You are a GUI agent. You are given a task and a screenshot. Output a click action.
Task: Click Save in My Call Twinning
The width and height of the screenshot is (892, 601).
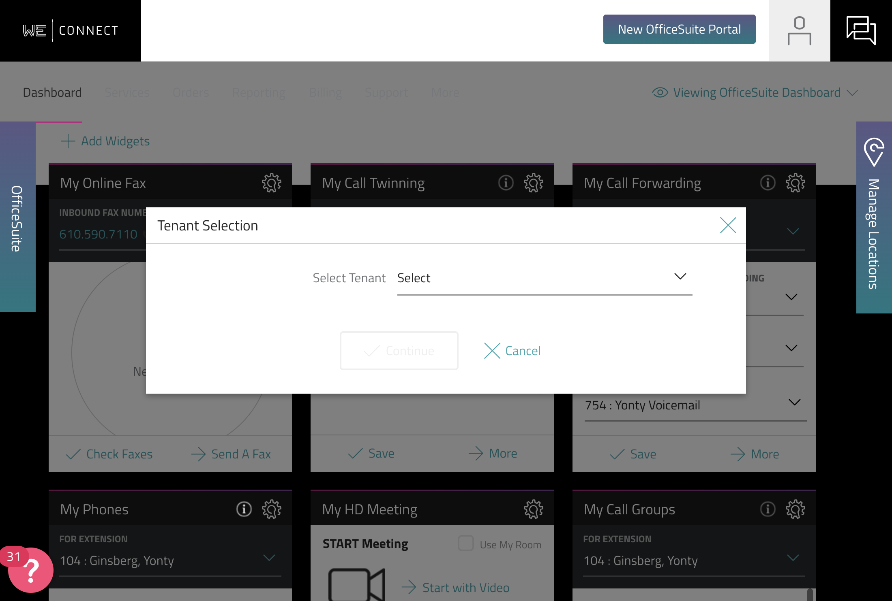click(x=371, y=454)
